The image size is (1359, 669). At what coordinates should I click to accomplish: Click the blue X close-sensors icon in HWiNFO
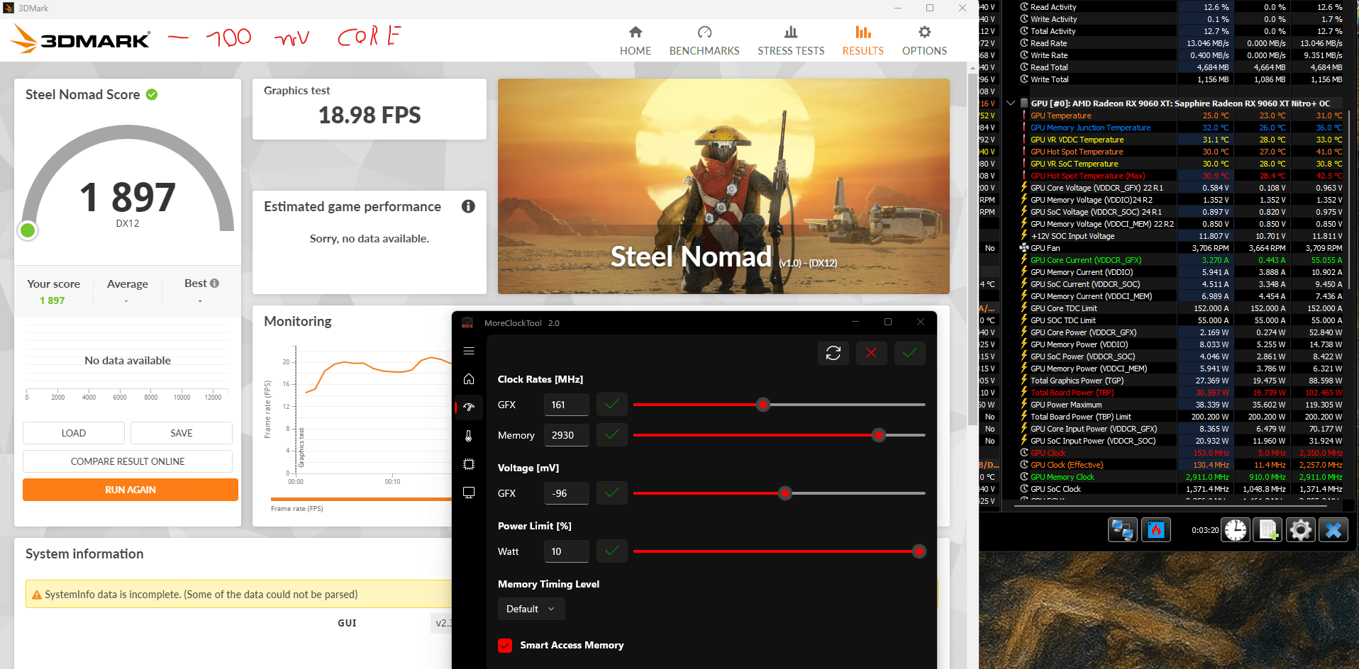coord(1333,530)
